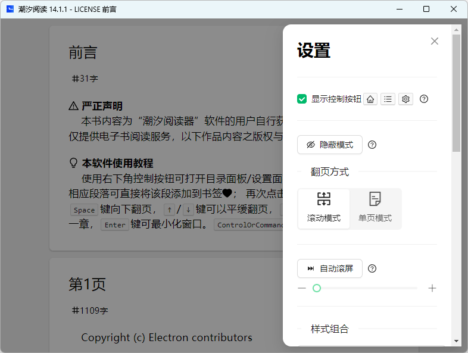Click the 严正声明 heading
Image resolution: width=468 pixels, height=353 pixels.
pos(102,106)
